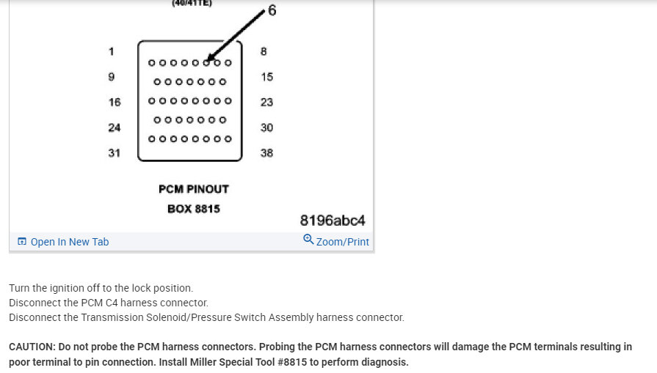
Task: Open the diagram via Open In New Tab link
Action: pos(70,242)
